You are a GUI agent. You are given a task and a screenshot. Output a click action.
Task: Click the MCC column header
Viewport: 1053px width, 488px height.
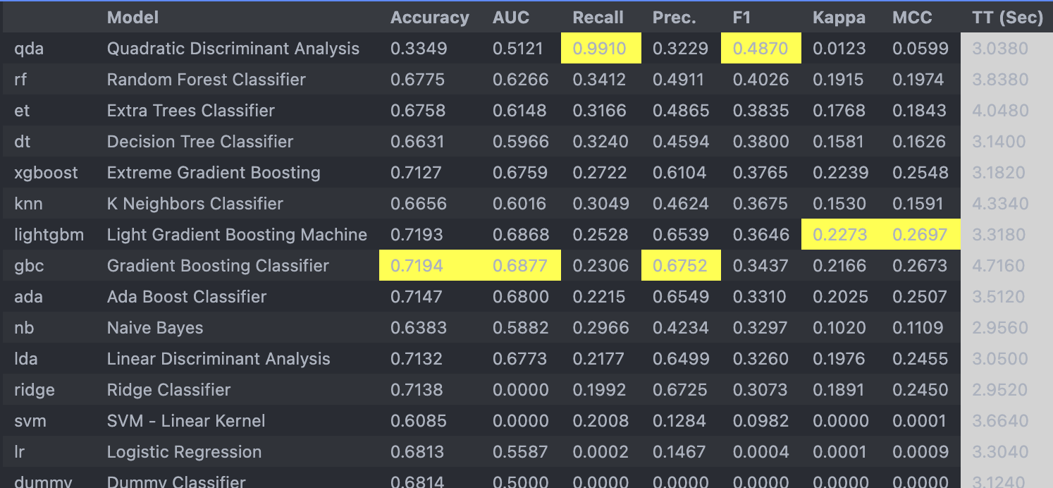[912, 18]
